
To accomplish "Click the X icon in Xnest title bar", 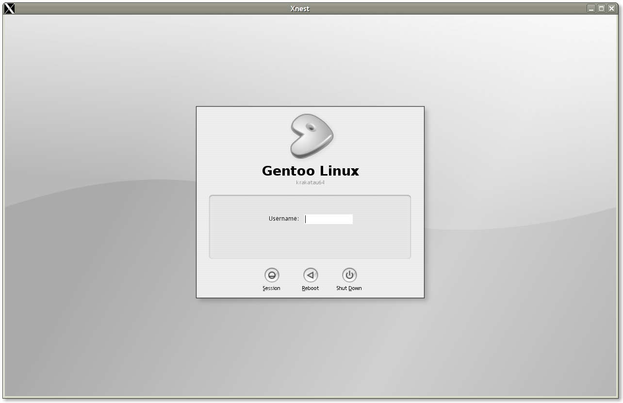I will coord(9,8).
